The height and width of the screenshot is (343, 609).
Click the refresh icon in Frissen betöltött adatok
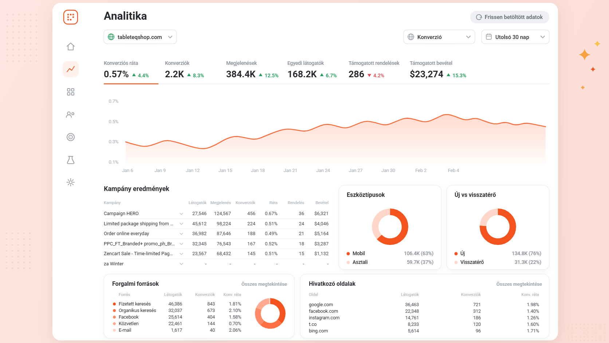click(x=479, y=17)
